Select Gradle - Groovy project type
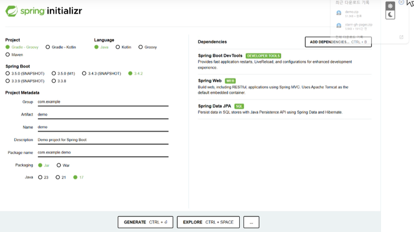The width and height of the screenshot is (414, 232). 22,47
